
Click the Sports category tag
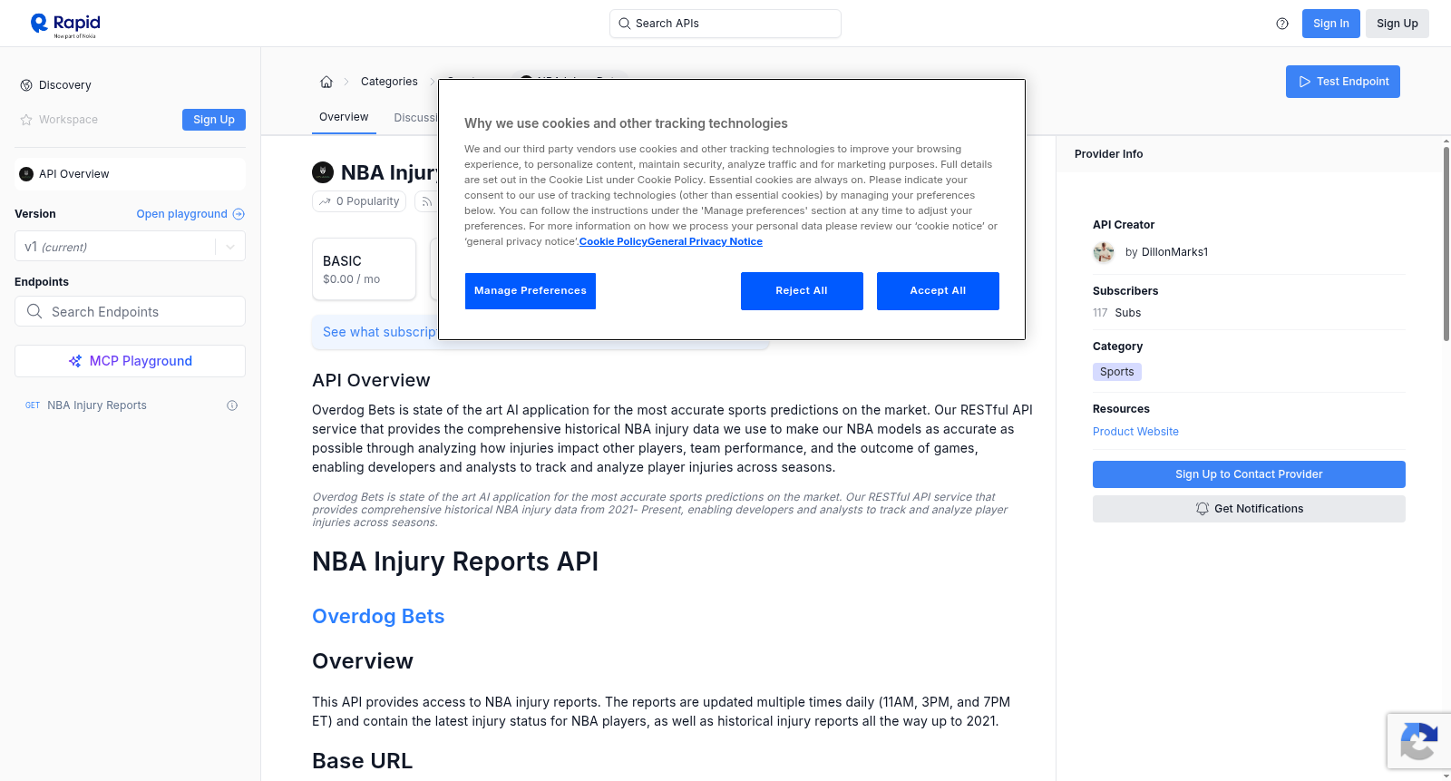tap(1117, 372)
